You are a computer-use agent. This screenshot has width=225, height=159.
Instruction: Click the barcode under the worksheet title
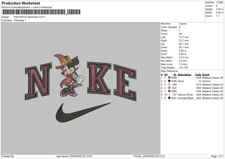pos(41,12)
